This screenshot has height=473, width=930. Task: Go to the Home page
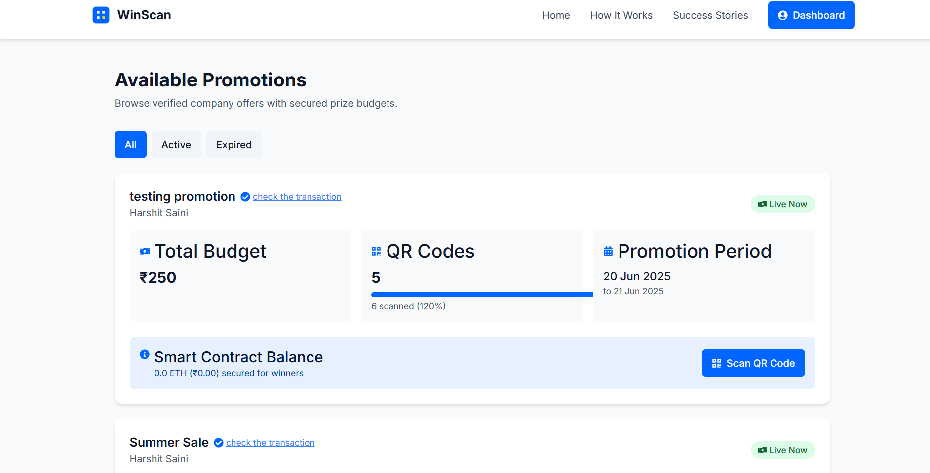556,15
